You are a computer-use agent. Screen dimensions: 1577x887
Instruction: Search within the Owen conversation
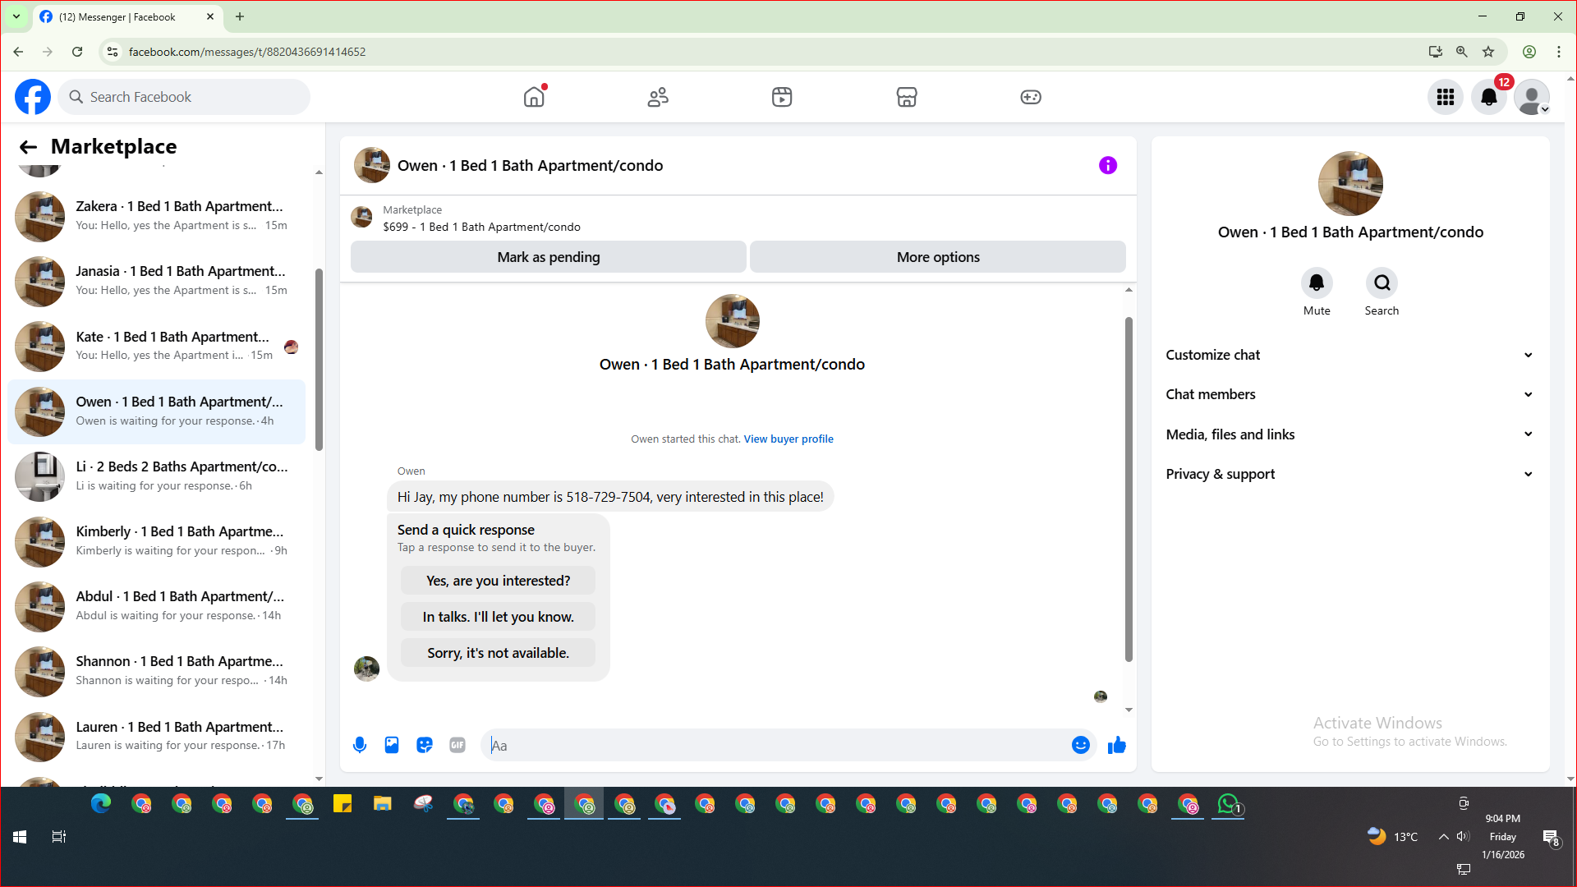pyautogui.click(x=1382, y=283)
